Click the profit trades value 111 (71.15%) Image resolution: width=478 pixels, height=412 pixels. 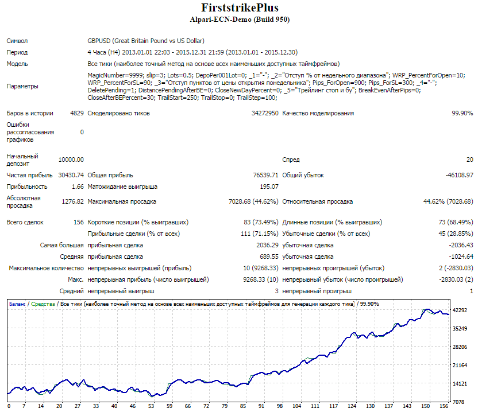point(260,234)
